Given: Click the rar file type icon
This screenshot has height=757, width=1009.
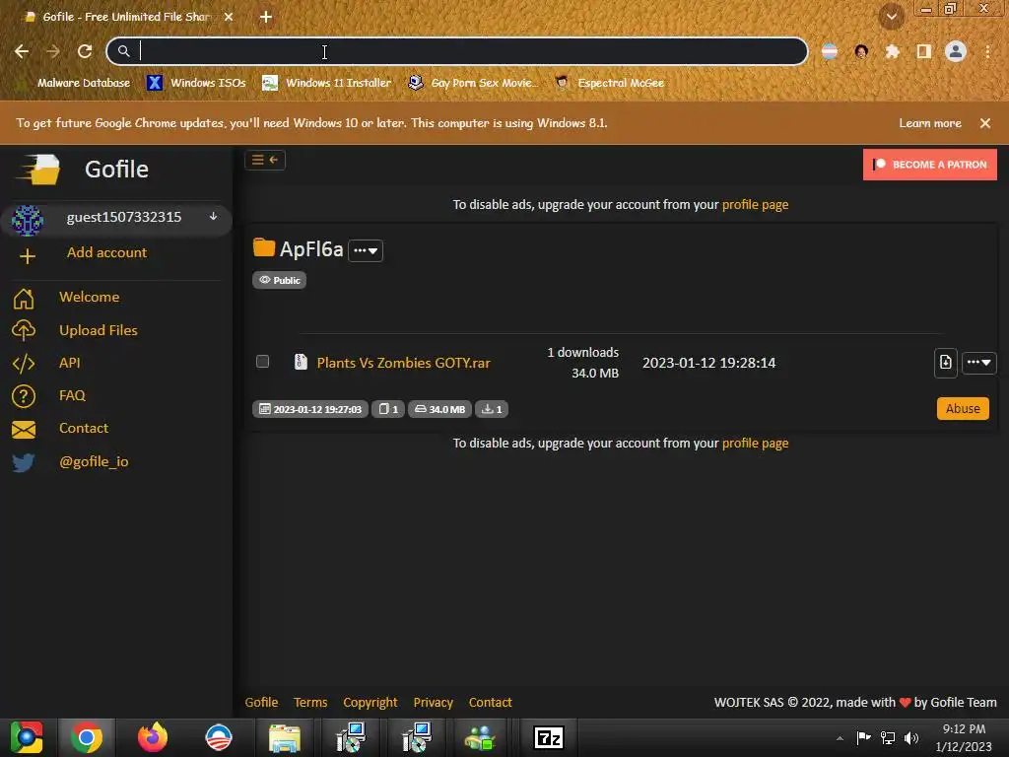Looking at the screenshot, I should (x=301, y=362).
